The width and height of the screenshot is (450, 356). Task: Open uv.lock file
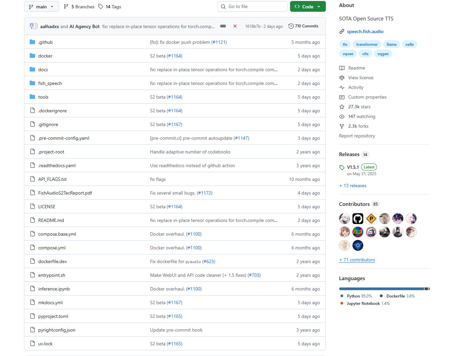45,344
